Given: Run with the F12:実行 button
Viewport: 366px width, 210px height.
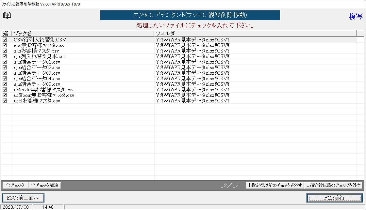Looking at the screenshot, I should point(335,198).
